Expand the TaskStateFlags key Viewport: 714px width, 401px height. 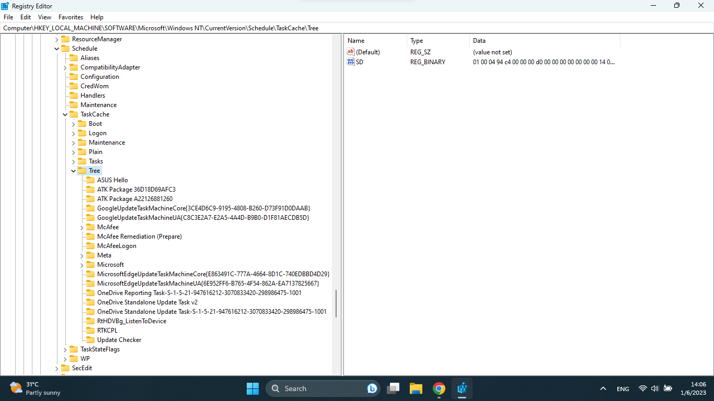[65, 349]
